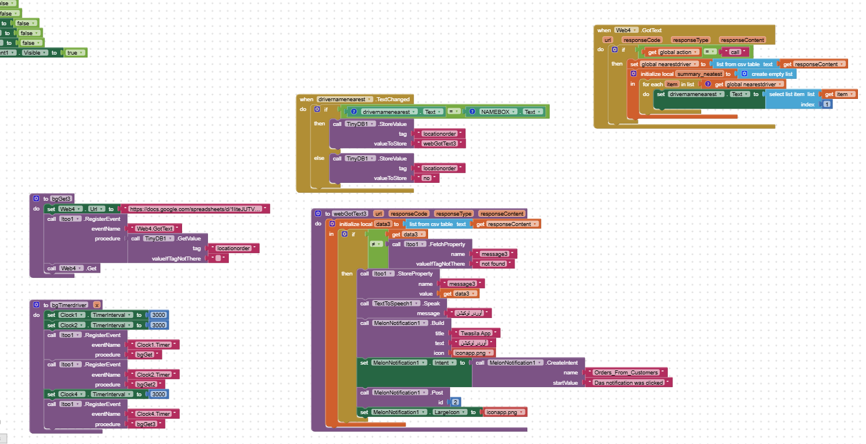
Task: Click the question-mark icon beside drivernamenearest.Text getter
Action: pyautogui.click(x=356, y=112)
